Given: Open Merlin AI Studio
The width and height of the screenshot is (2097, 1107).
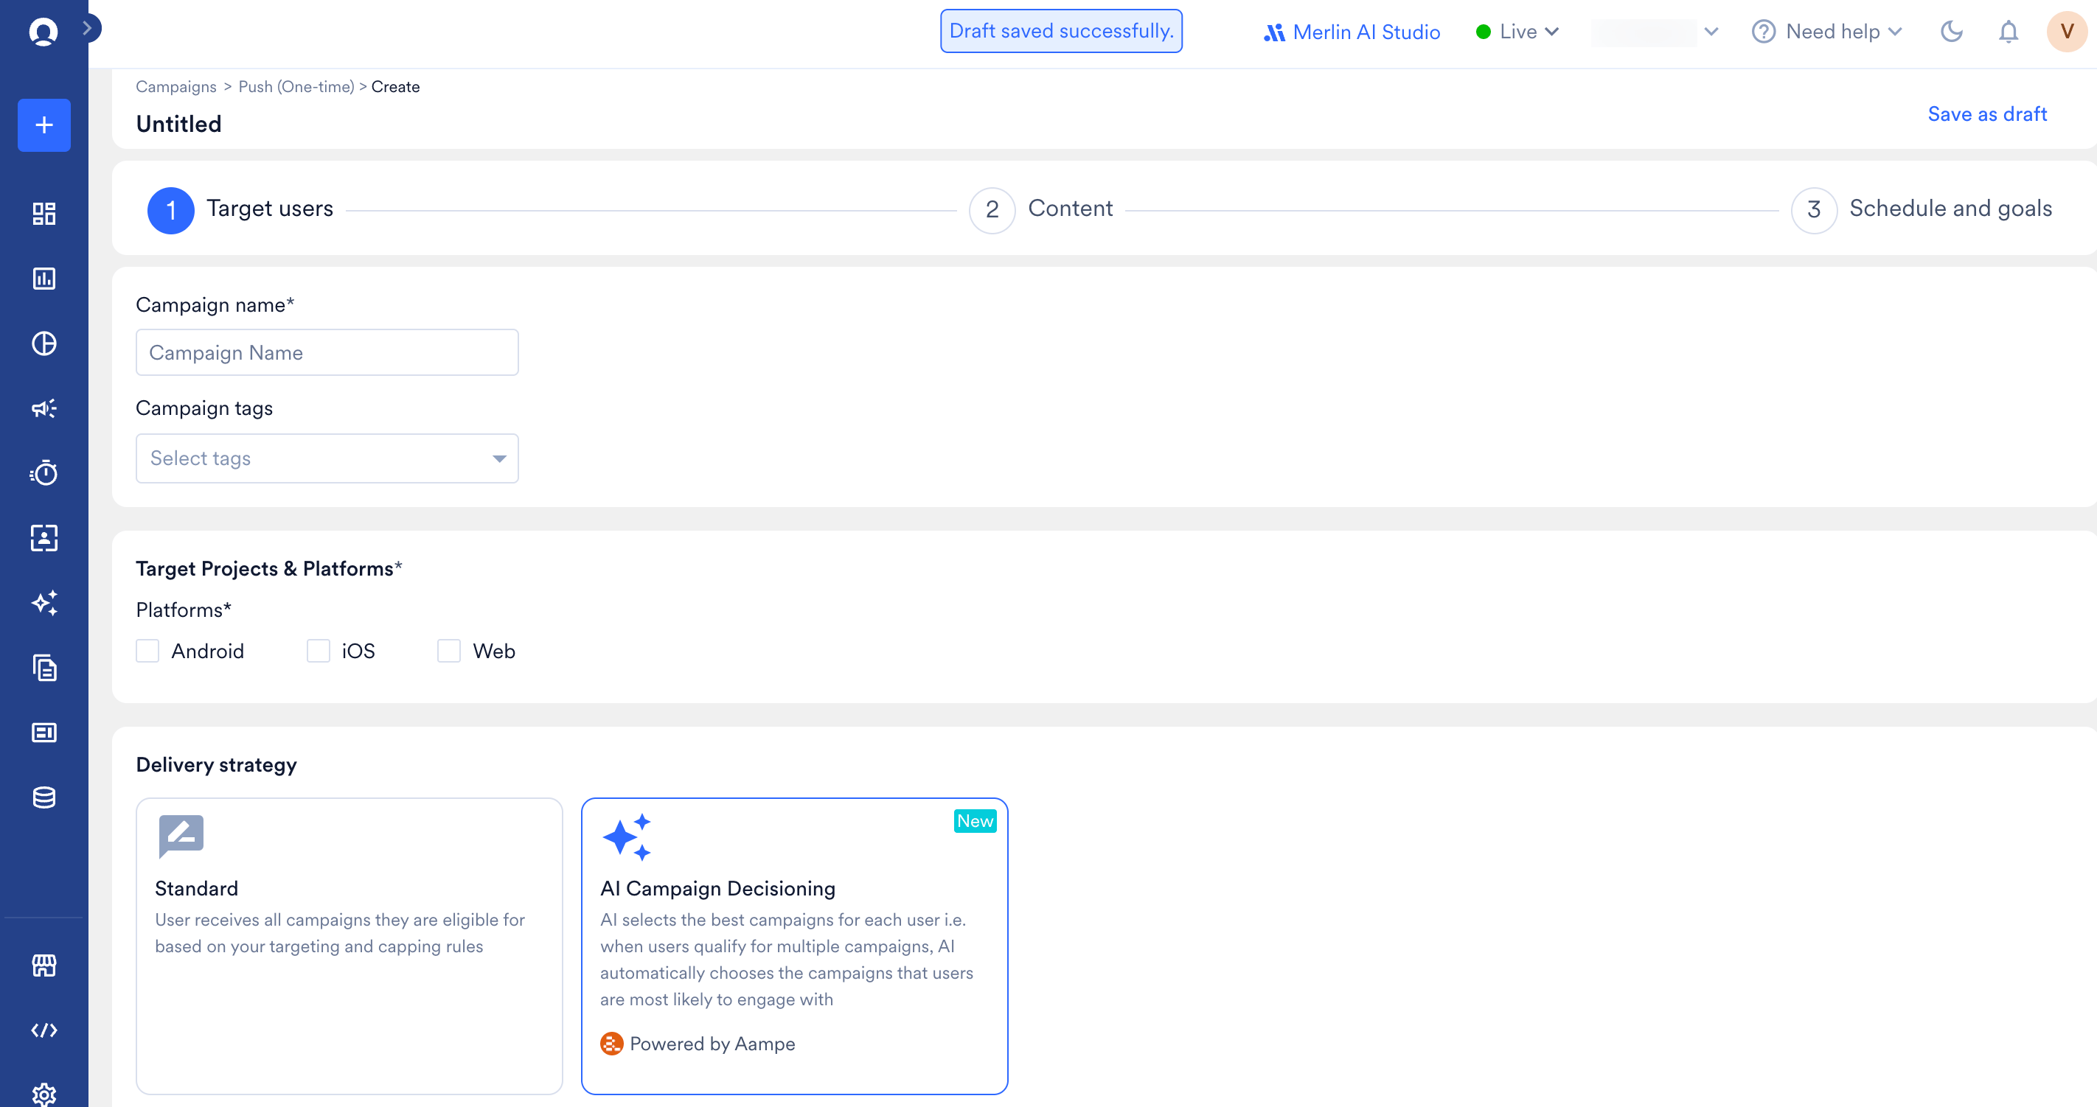Looking at the screenshot, I should click(x=1352, y=32).
